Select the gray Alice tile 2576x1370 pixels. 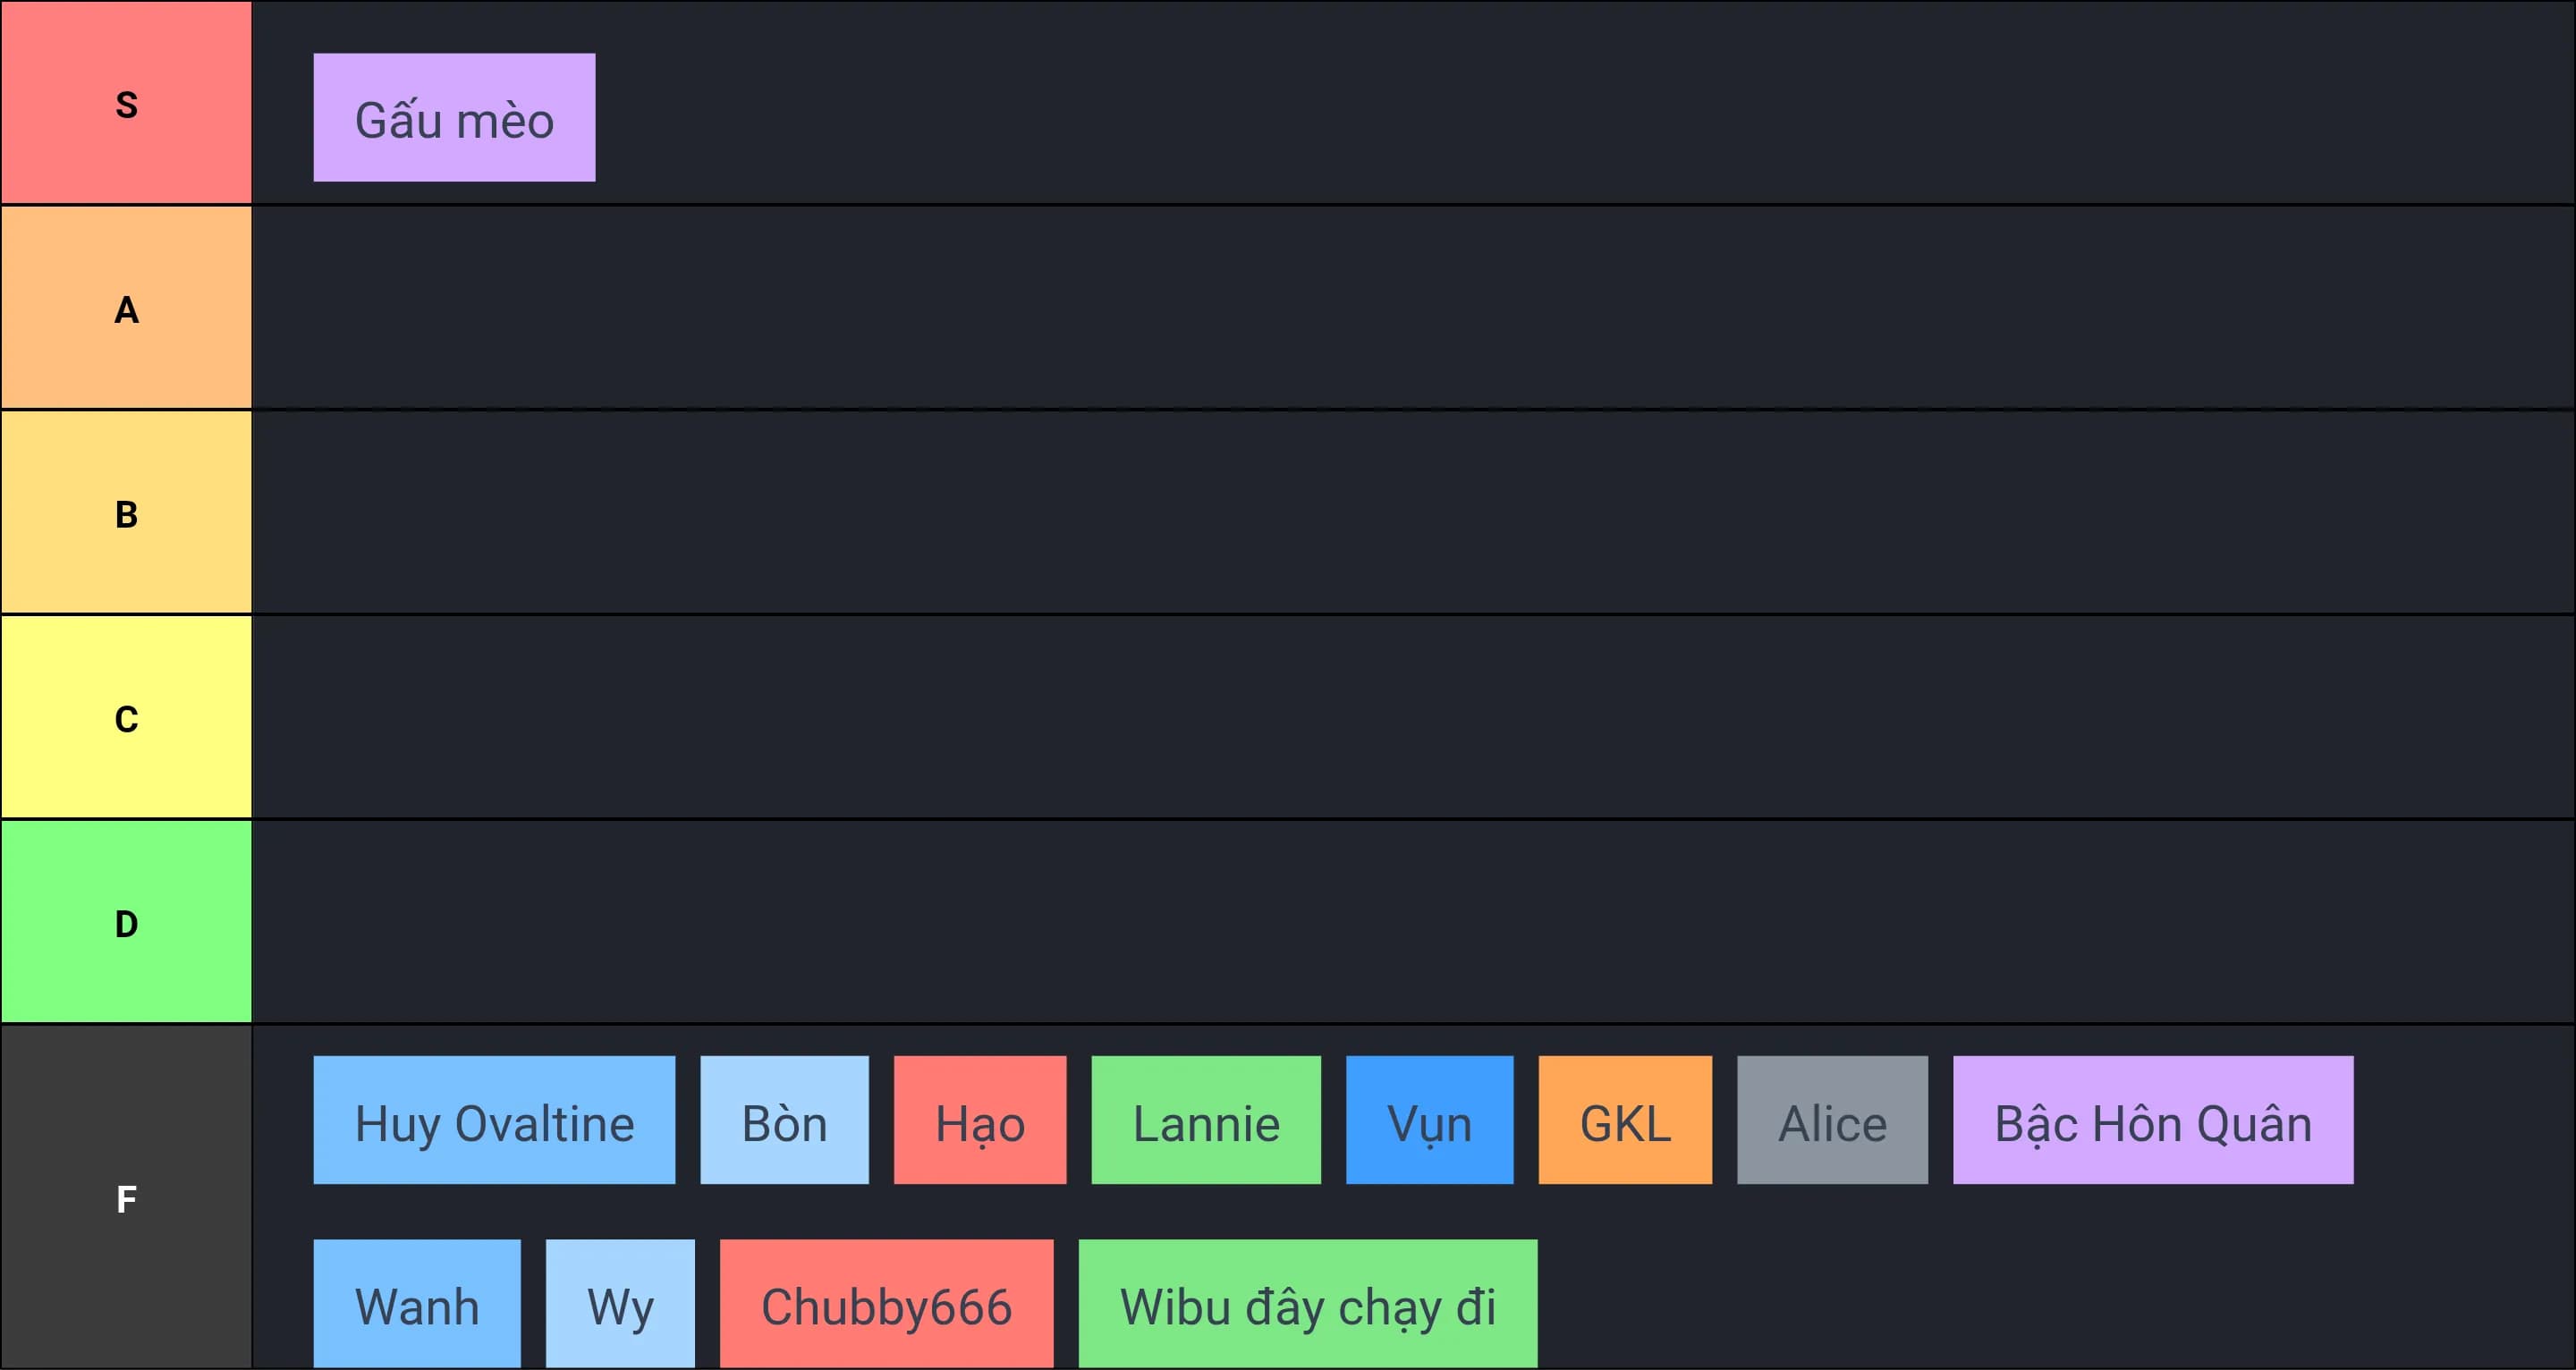[x=1832, y=1121]
